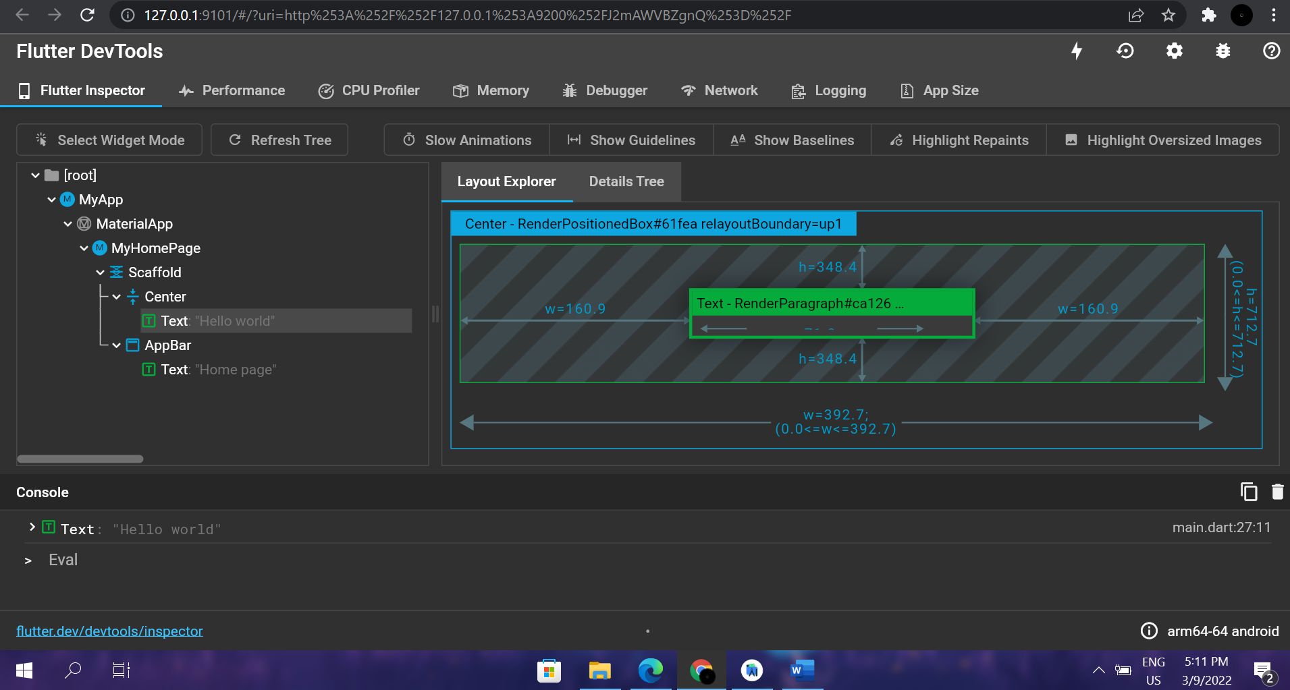Click the report bug icon
Image resolution: width=1290 pixels, height=690 pixels.
tap(1223, 51)
